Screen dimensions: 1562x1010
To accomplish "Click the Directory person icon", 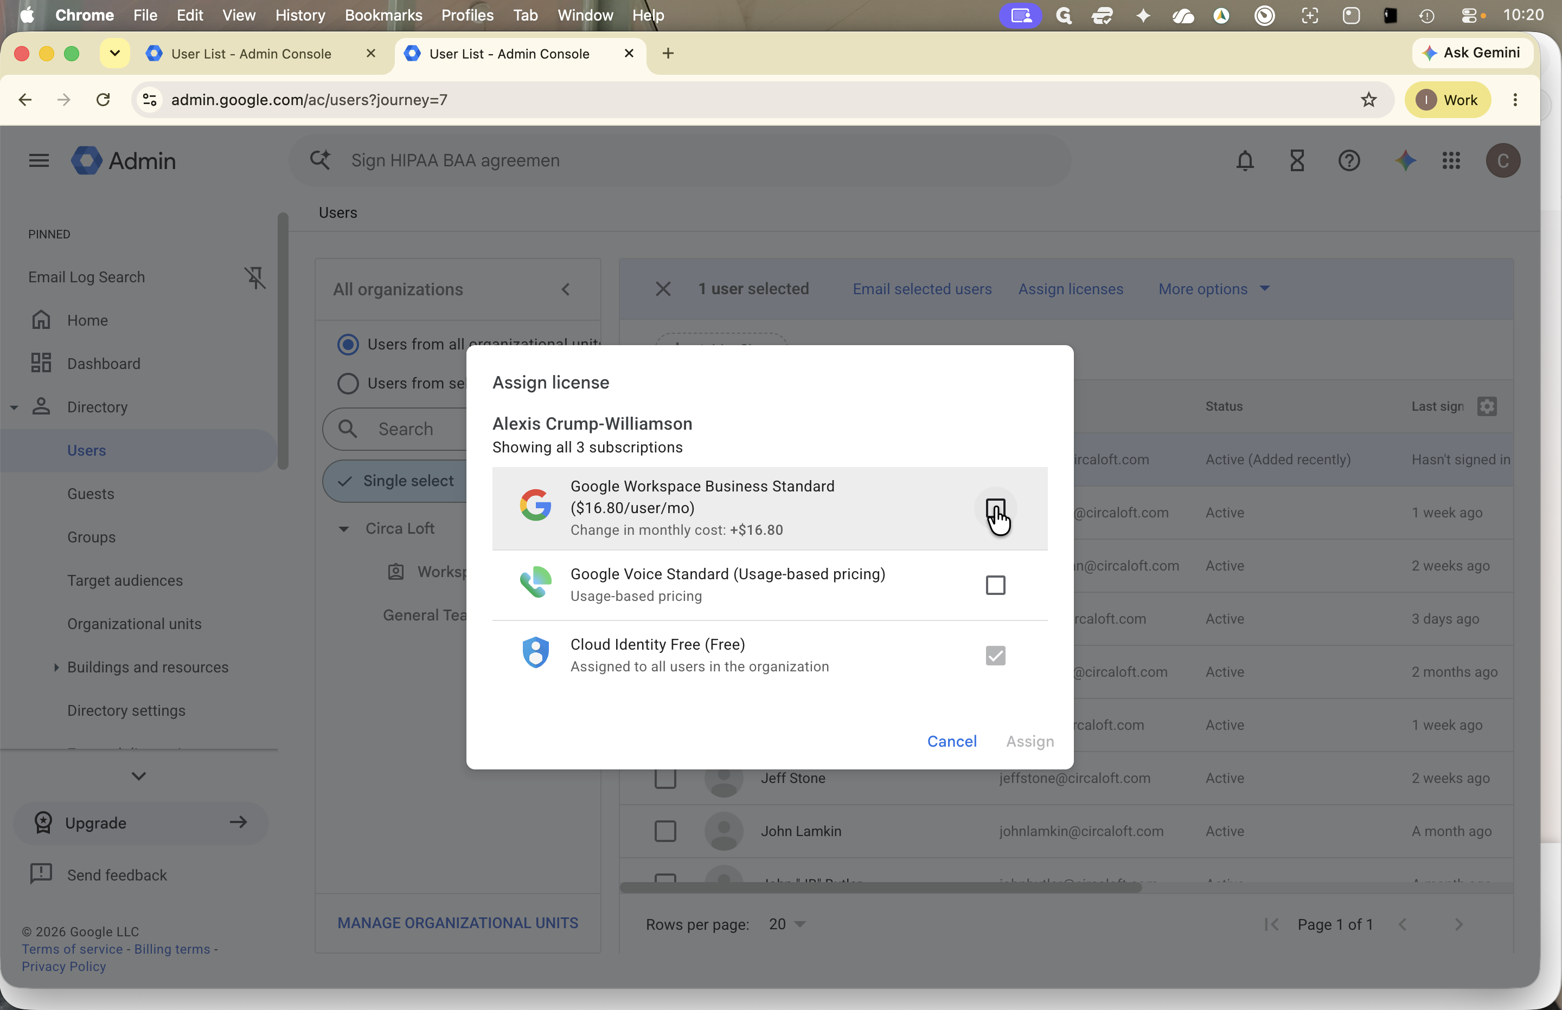I will [41, 406].
